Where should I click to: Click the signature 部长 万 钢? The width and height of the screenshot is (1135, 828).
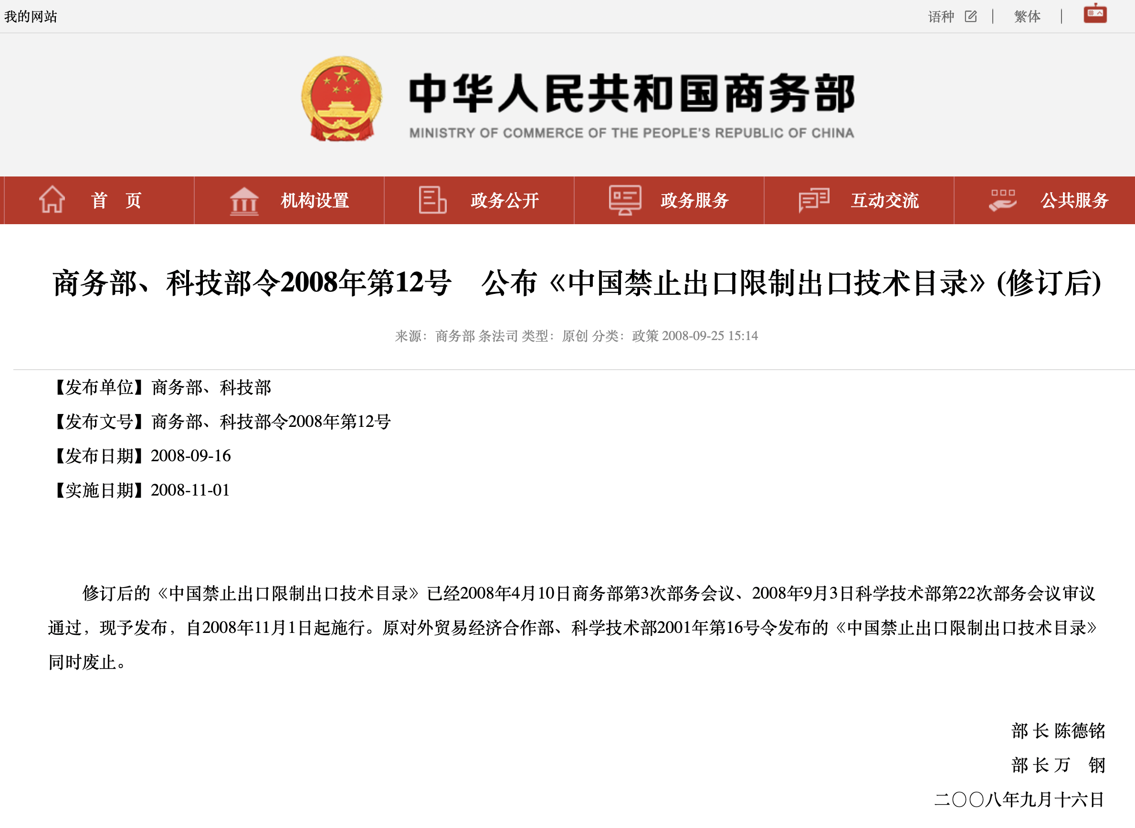(x=1058, y=765)
